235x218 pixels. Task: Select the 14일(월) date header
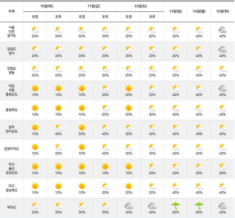coord(199,11)
